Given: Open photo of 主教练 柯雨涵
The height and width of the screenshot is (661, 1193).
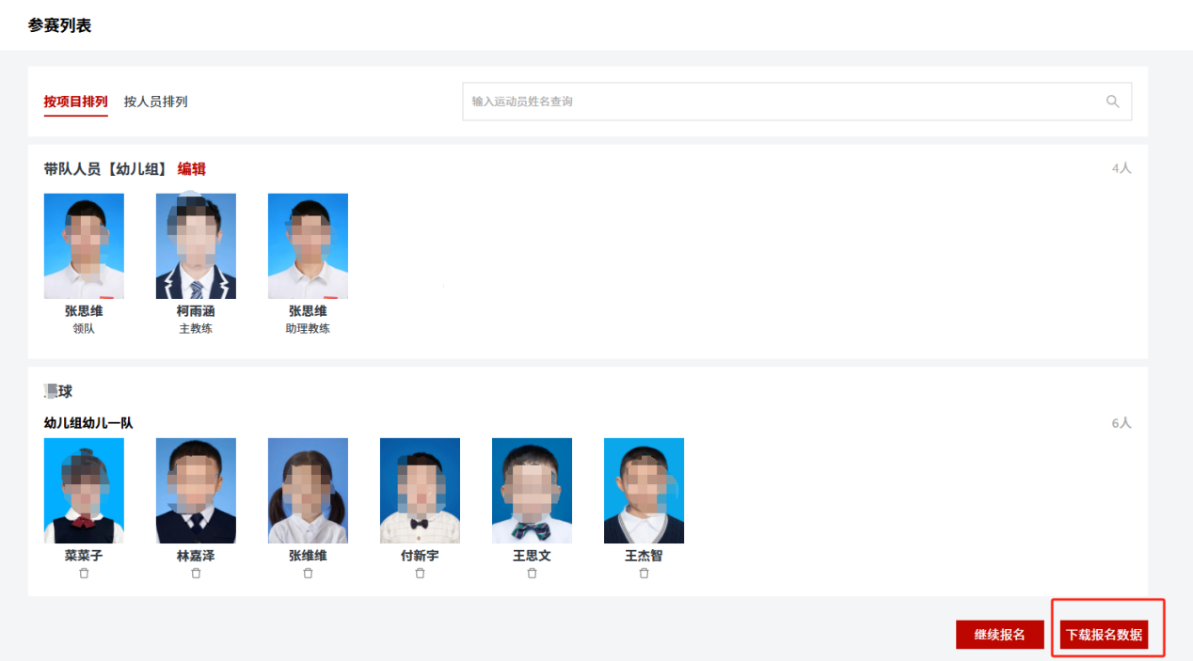Looking at the screenshot, I should [x=196, y=246].
